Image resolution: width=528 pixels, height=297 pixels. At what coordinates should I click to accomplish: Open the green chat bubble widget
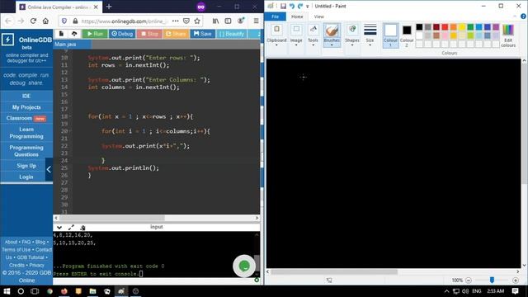tap(244, 266)
